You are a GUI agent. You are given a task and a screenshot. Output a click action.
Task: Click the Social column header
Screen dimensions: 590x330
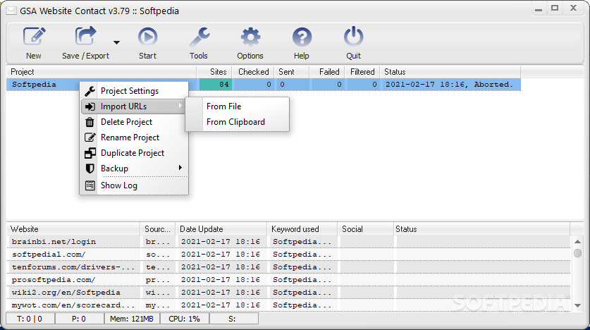click(x=365, y=229)
